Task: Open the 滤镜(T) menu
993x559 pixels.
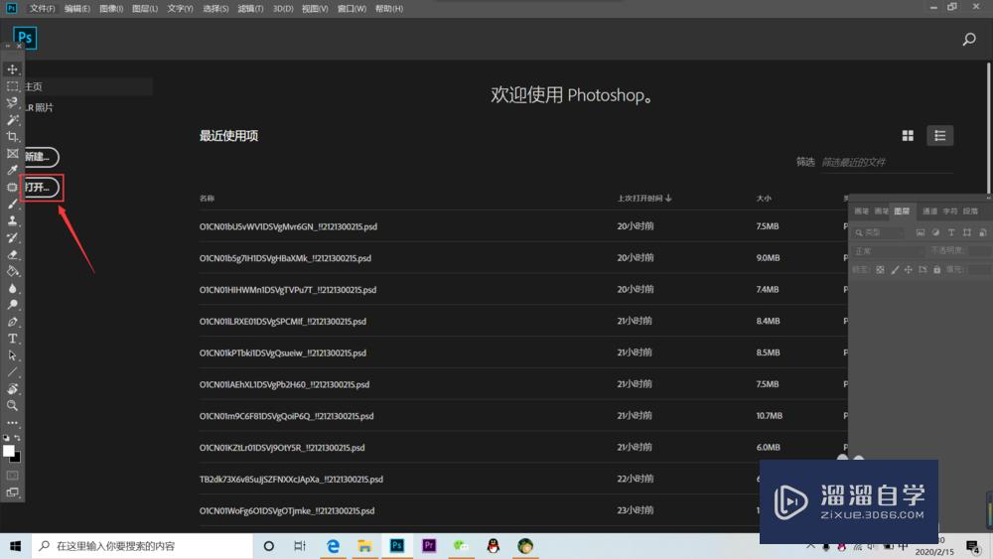Action: point(250,8)
